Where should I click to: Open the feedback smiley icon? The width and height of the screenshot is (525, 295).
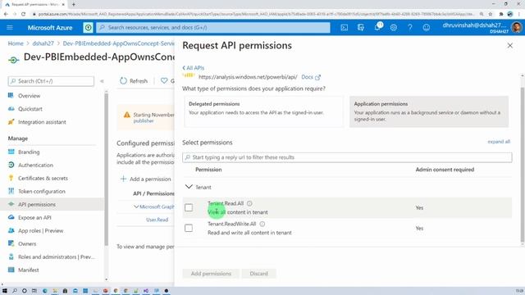(427, 27)
